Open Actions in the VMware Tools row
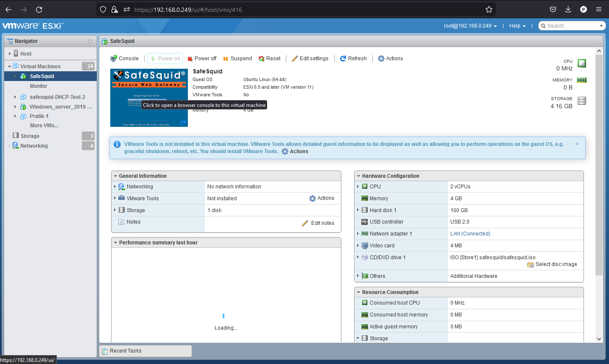Screen dimensions: 609x364 point(322,198)
